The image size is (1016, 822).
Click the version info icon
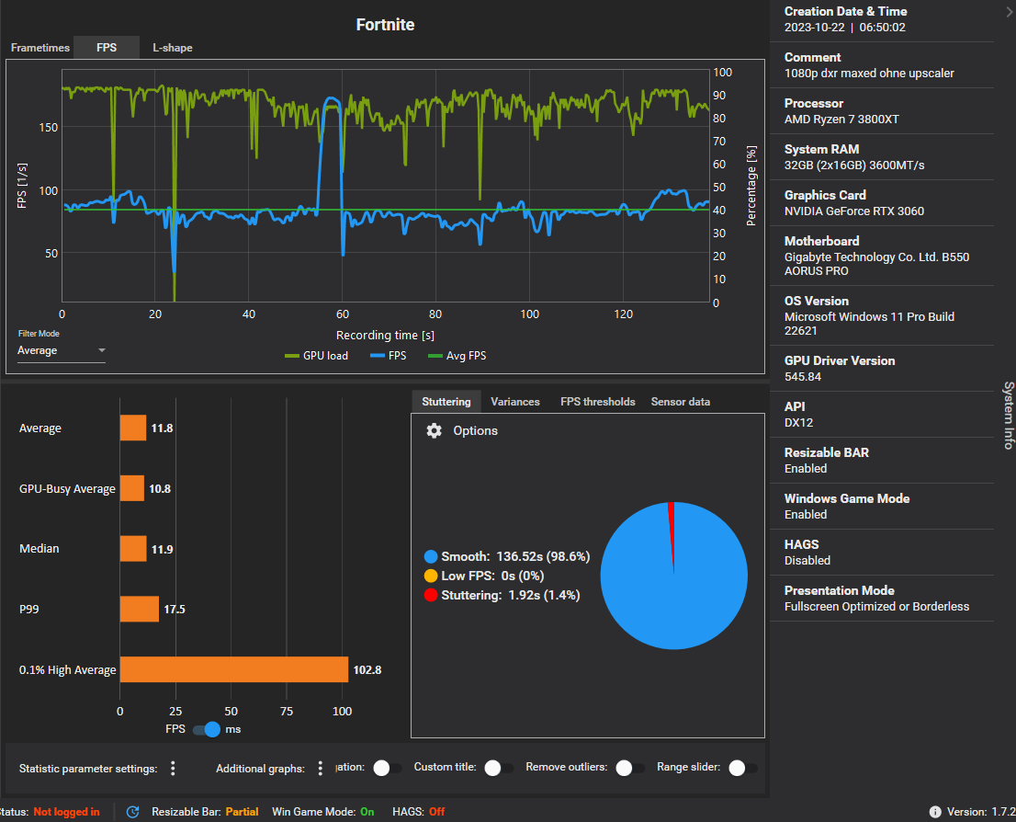pyautogui.click(x=935, y=812)
